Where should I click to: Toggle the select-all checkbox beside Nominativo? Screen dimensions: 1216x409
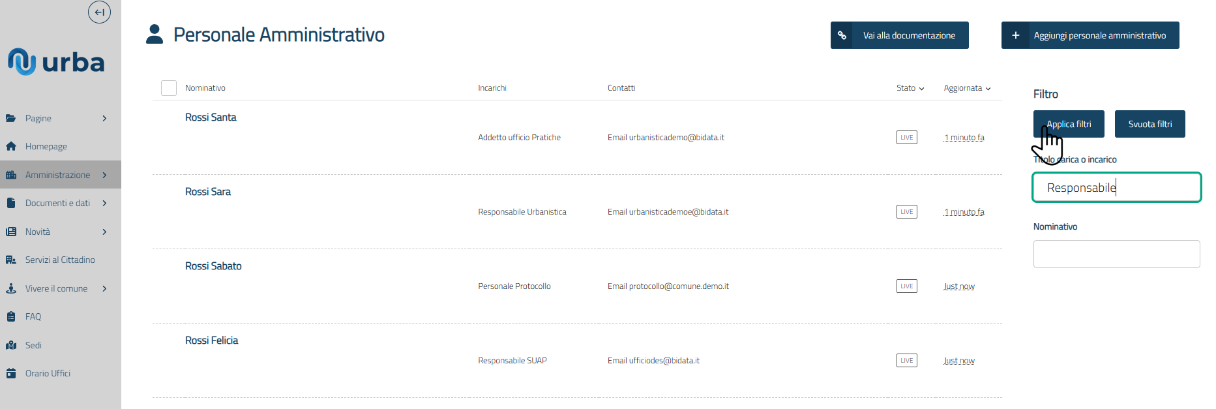[169, 88]
